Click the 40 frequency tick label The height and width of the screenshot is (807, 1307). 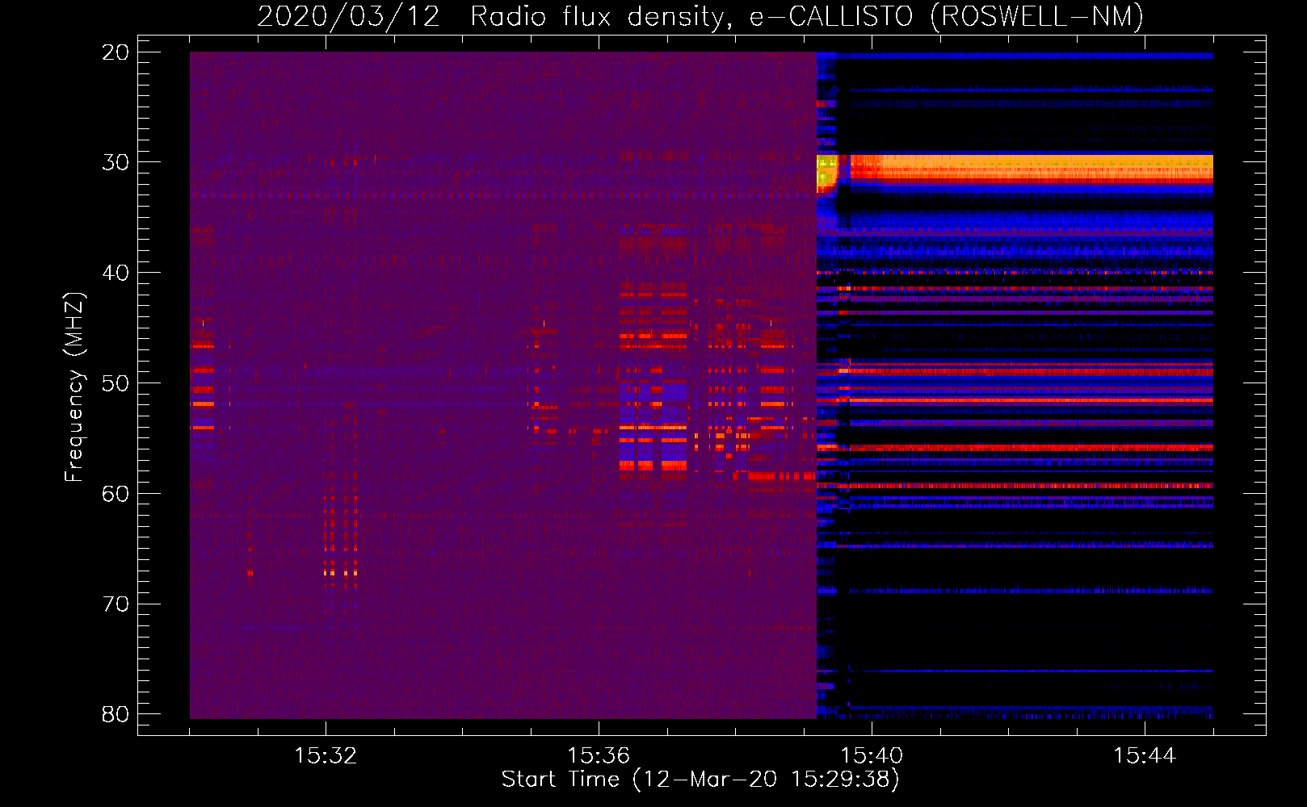pos(116,273)
